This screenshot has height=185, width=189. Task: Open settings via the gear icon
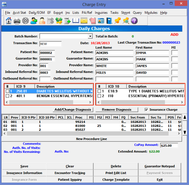[x=25, y=21]
